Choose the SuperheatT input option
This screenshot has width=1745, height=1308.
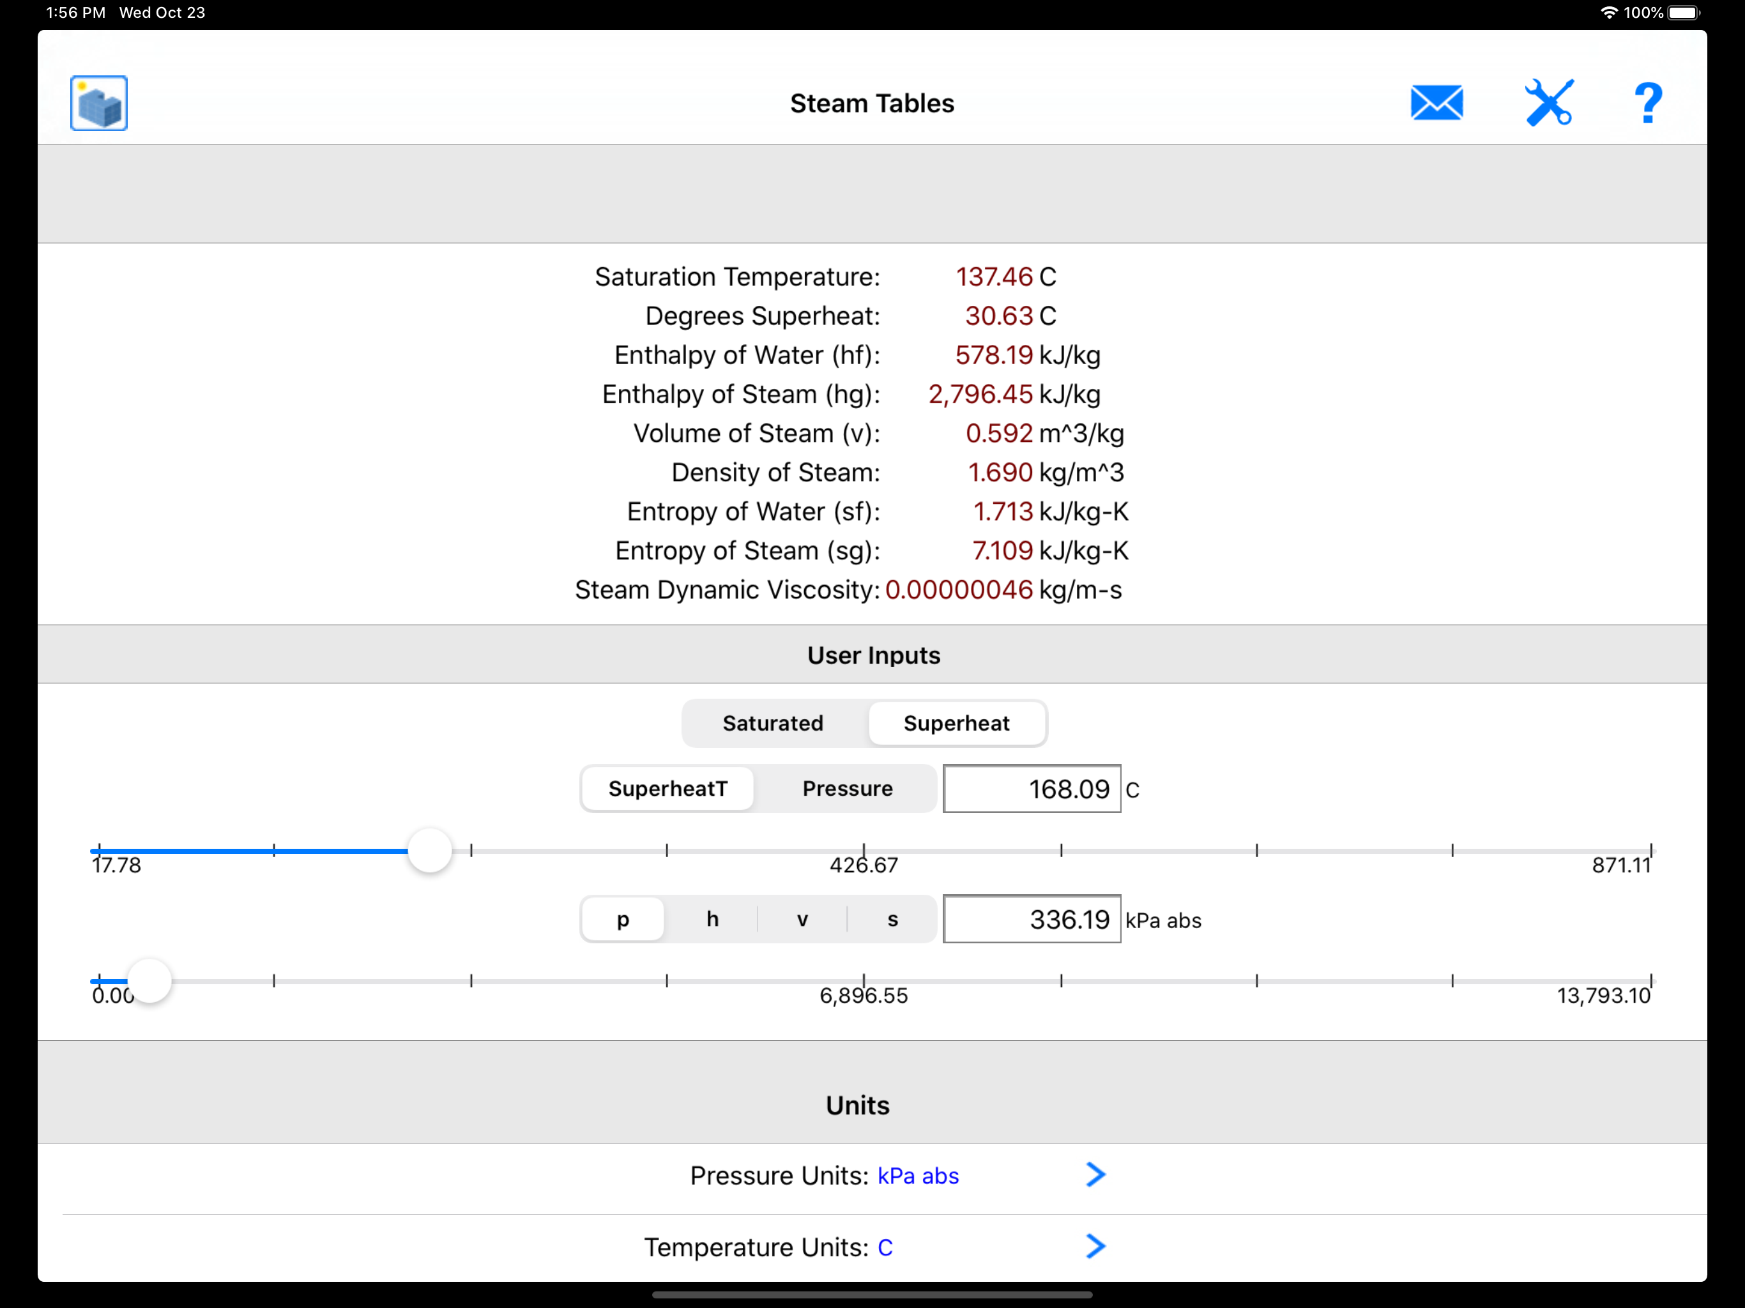point(667,788)
